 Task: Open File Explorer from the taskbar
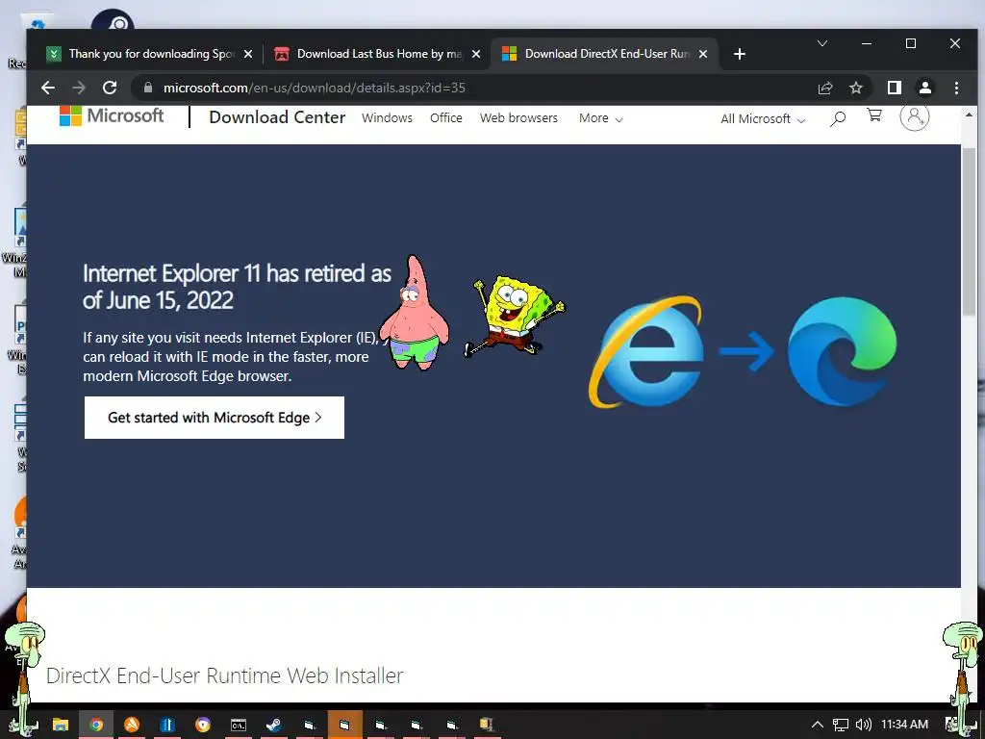coord(61,726)
